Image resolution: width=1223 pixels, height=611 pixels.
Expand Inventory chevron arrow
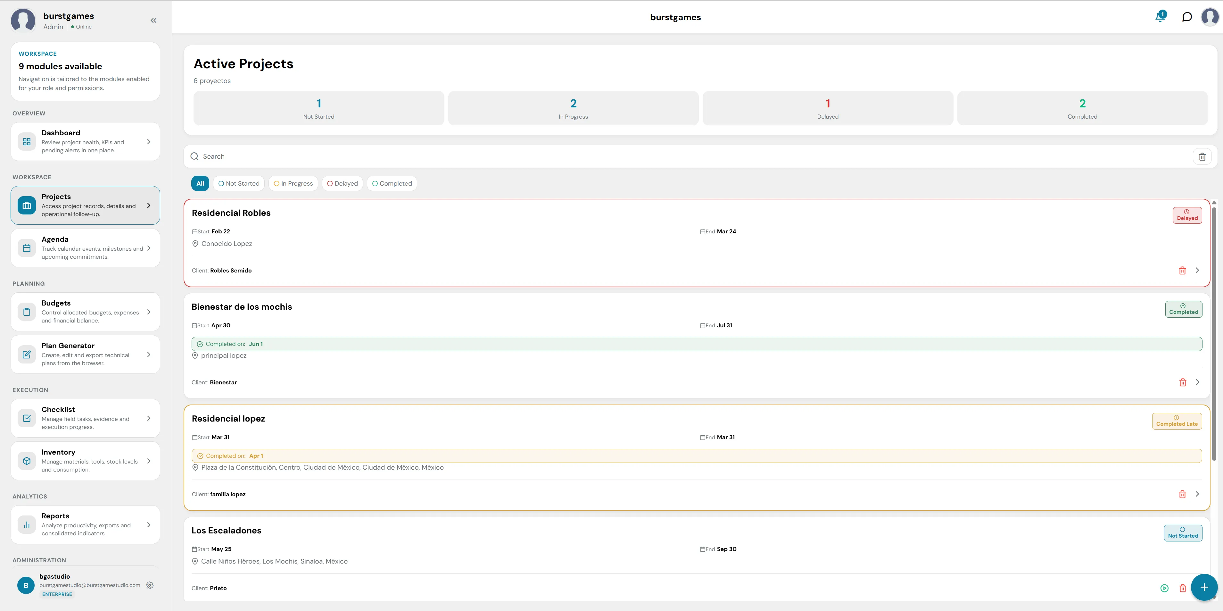[149, 461]
